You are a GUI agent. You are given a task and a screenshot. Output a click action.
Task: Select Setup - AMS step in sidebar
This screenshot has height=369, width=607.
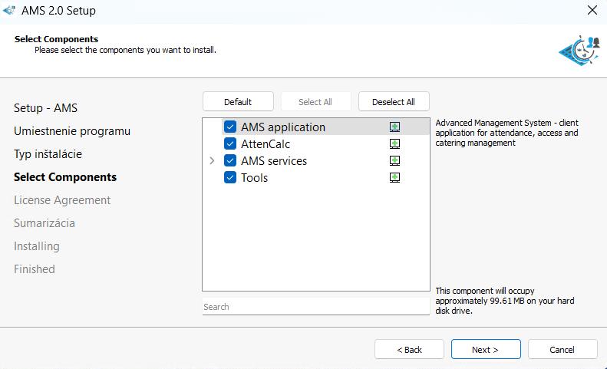(45, 108)
